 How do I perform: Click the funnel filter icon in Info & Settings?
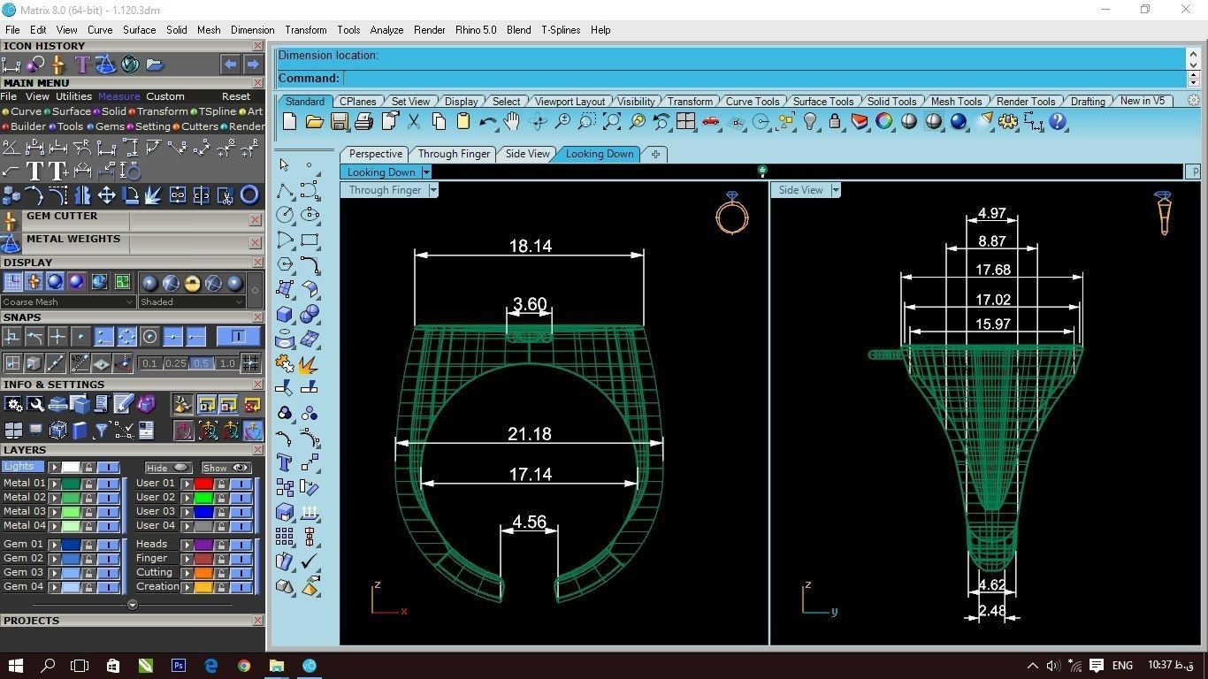[x=102, y=431]
